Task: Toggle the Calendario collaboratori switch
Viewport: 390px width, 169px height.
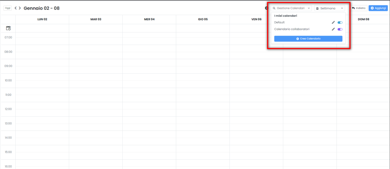Action: (340, 29)
